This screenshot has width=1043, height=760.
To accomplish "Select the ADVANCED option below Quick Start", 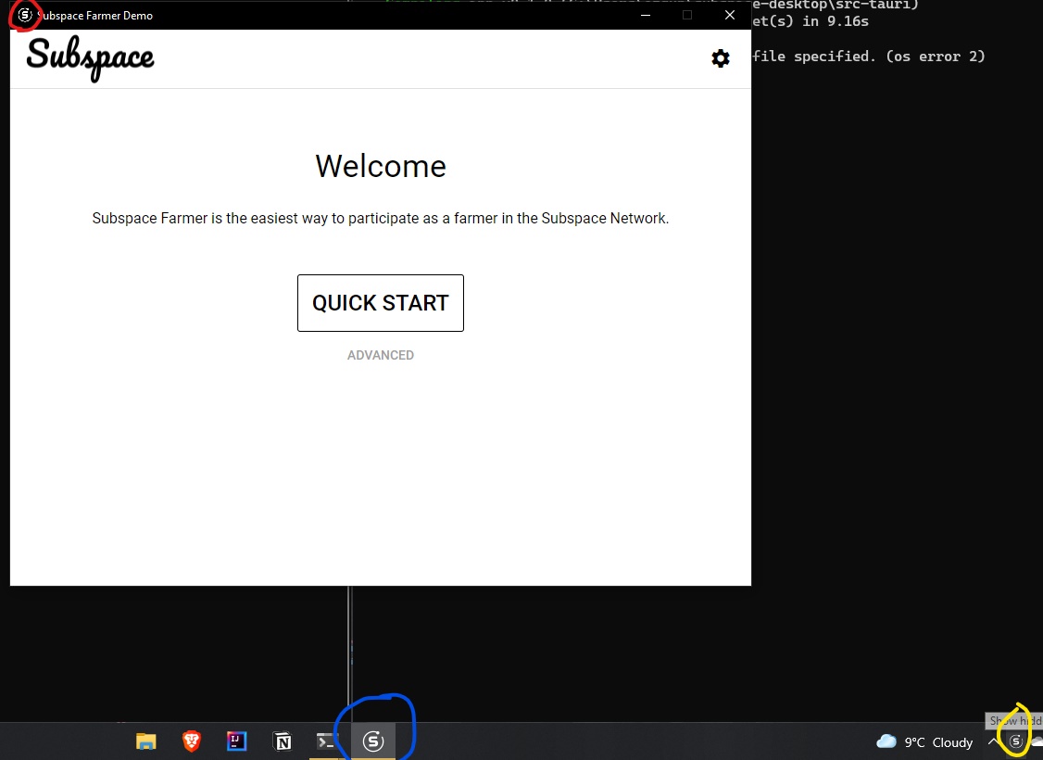I will coord(380,355).
